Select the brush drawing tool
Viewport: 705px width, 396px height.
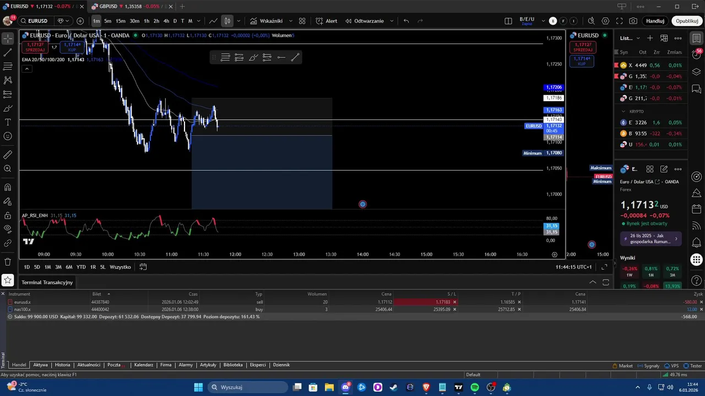pos(8,108)
